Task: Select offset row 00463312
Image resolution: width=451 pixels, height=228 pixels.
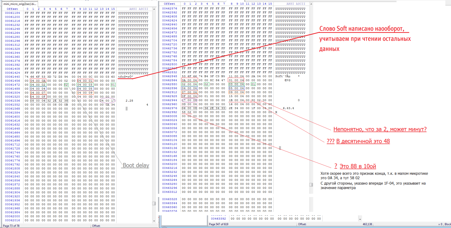Action: 170,192
